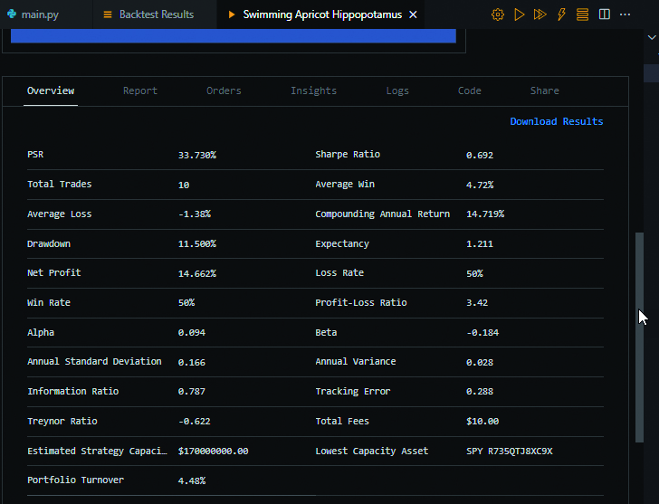Click the Net Profit value 14.662%
The width and height of the screenshot is (659, 504).
pyautogui.click(x=197, y=273)
